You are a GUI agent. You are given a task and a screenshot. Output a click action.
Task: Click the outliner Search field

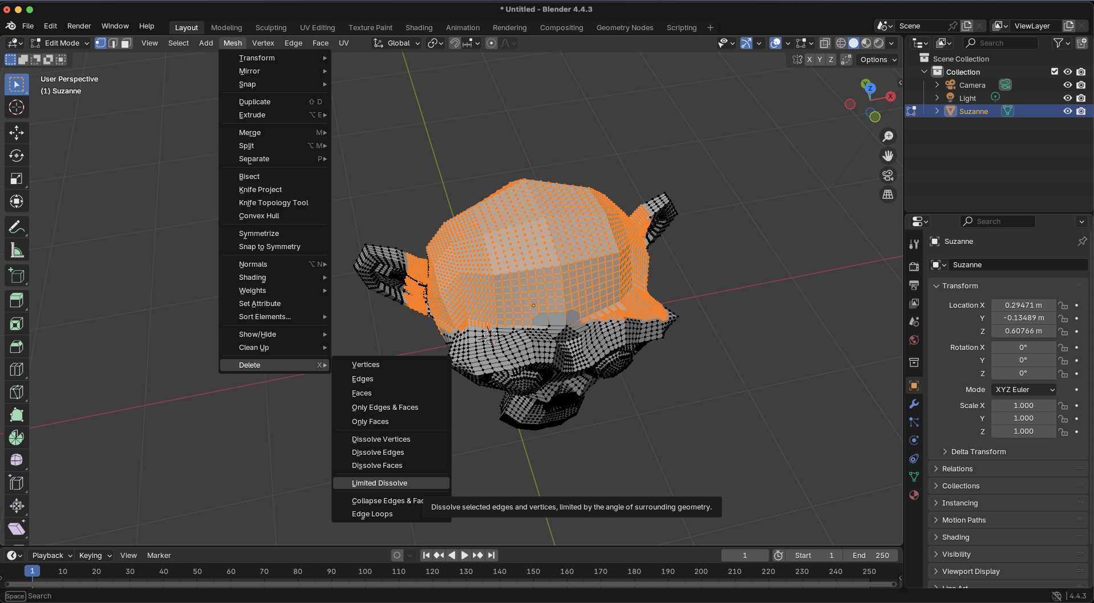coord(1001,43)
